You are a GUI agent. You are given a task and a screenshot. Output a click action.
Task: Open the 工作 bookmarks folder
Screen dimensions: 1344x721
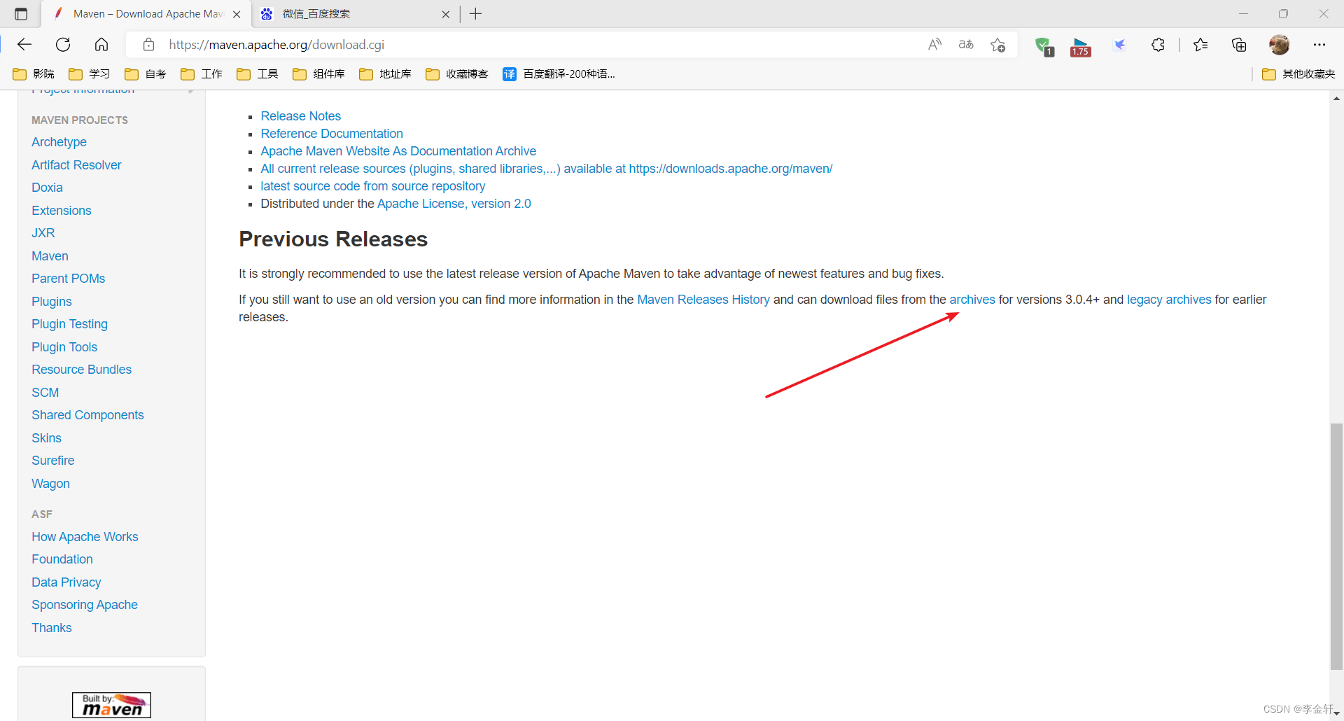point(202,74)
